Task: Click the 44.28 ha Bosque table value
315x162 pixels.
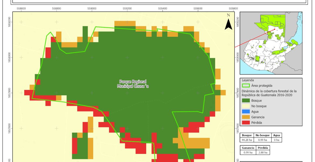Action: tap(247, 140)
